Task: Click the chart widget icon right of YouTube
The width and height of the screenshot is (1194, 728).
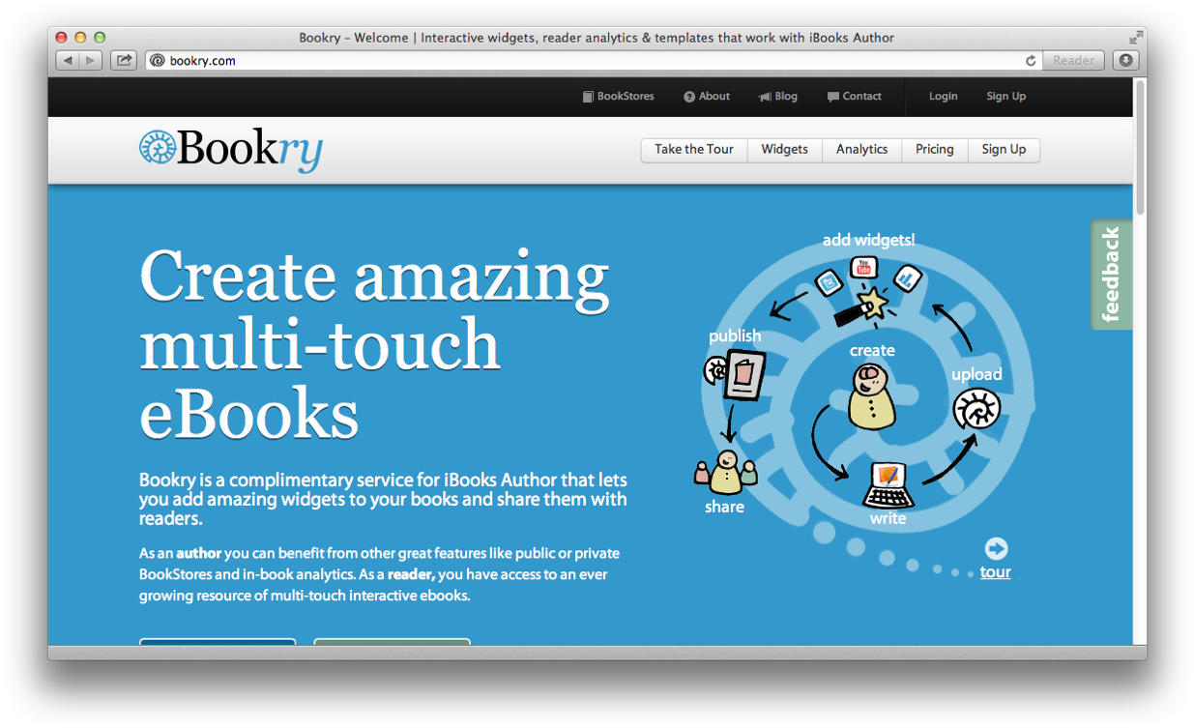Action: (907, 279)
